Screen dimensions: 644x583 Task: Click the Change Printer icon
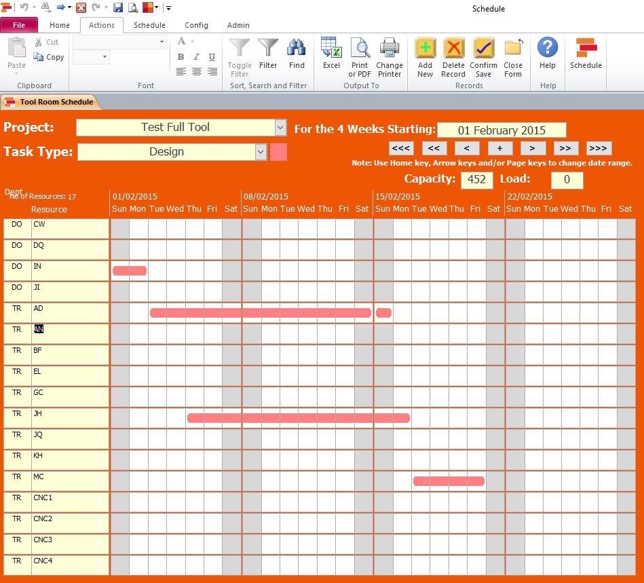(390, 48)
